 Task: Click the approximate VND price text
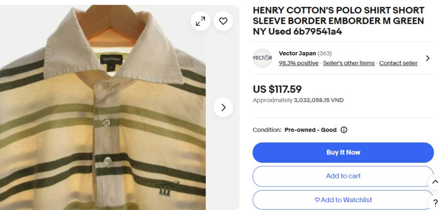click(298, 100)
